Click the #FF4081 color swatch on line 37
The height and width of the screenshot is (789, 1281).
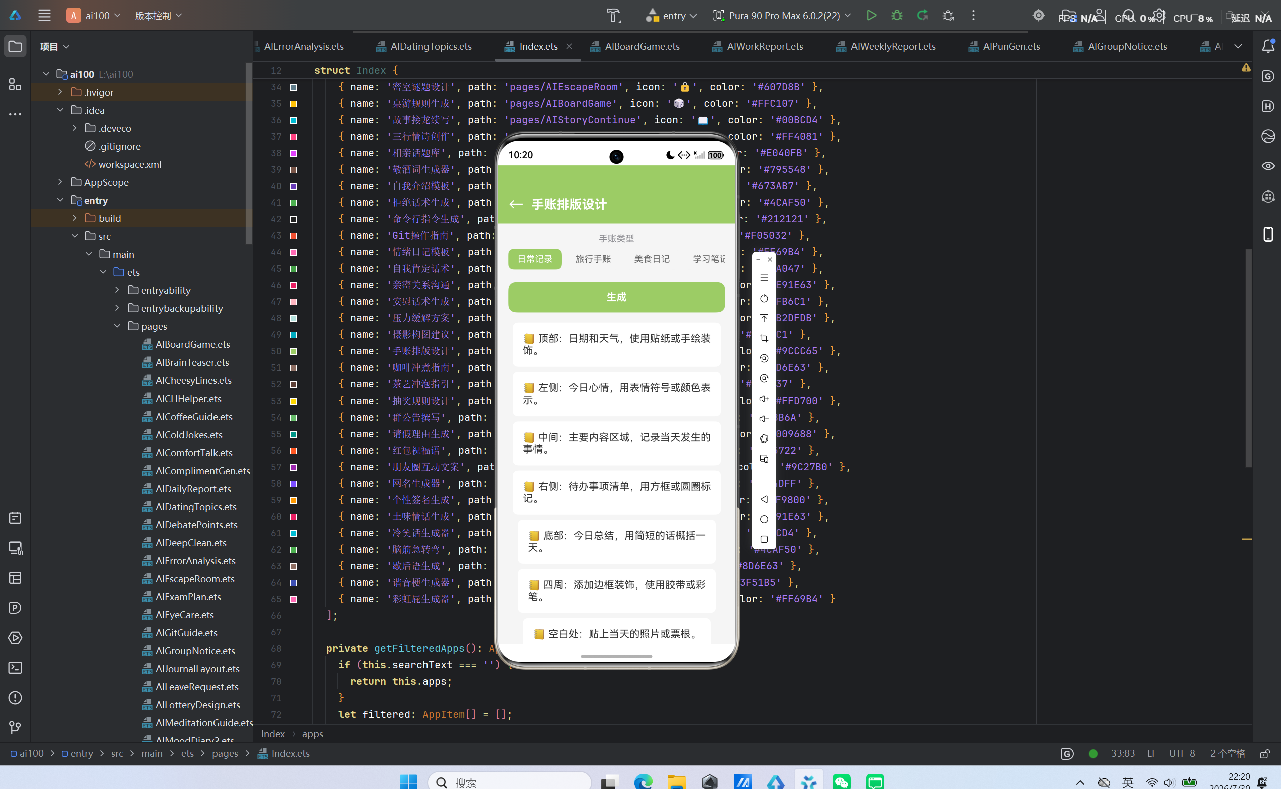click(x=294, y=137)
